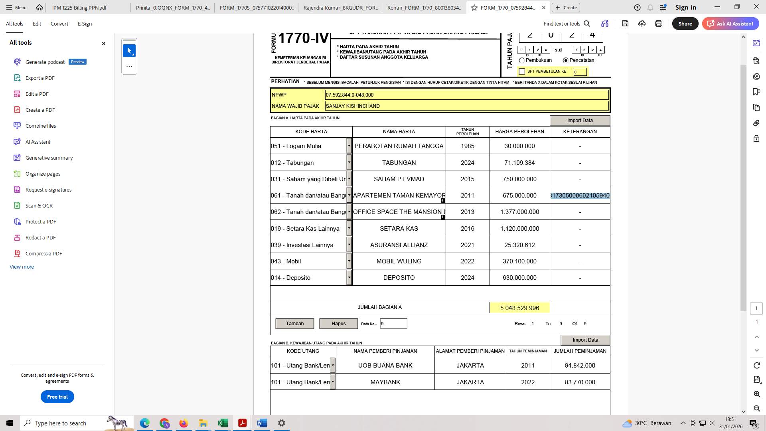This screenshot has width=766, height=431.
Task: Edit the Data Ke input field
Action: (393, 323)
